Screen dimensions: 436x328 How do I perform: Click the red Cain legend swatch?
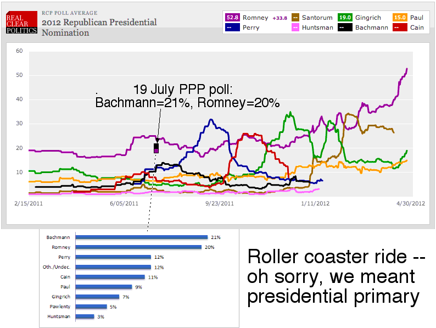399,27
